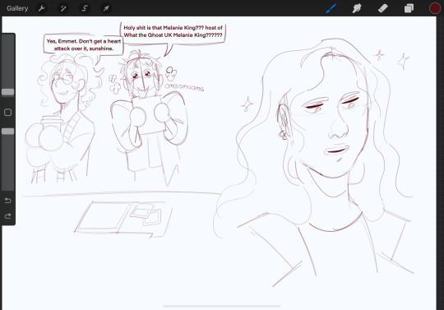Image resolution: width=444 pixels, height=310 pixels.
Task: Select the Smudge tool
Action: click(x=357, y=8)
